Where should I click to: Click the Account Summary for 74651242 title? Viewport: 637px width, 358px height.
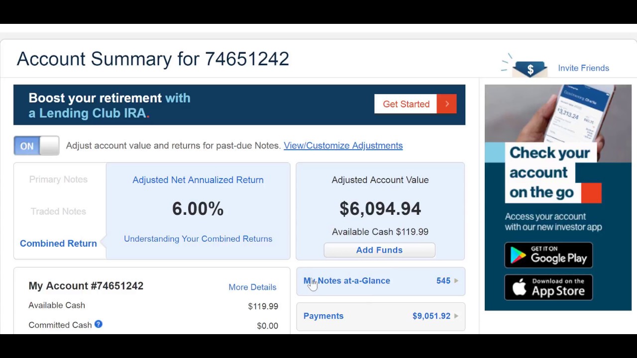(x=153, y=59)
